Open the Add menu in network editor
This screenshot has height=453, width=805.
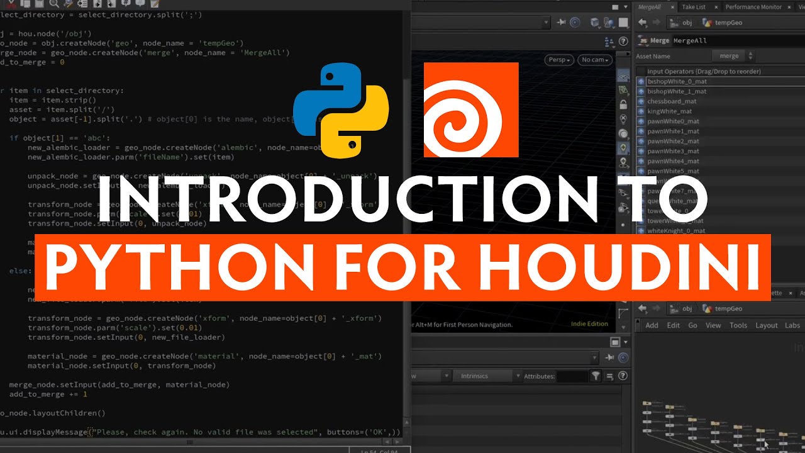click(652, 325)
